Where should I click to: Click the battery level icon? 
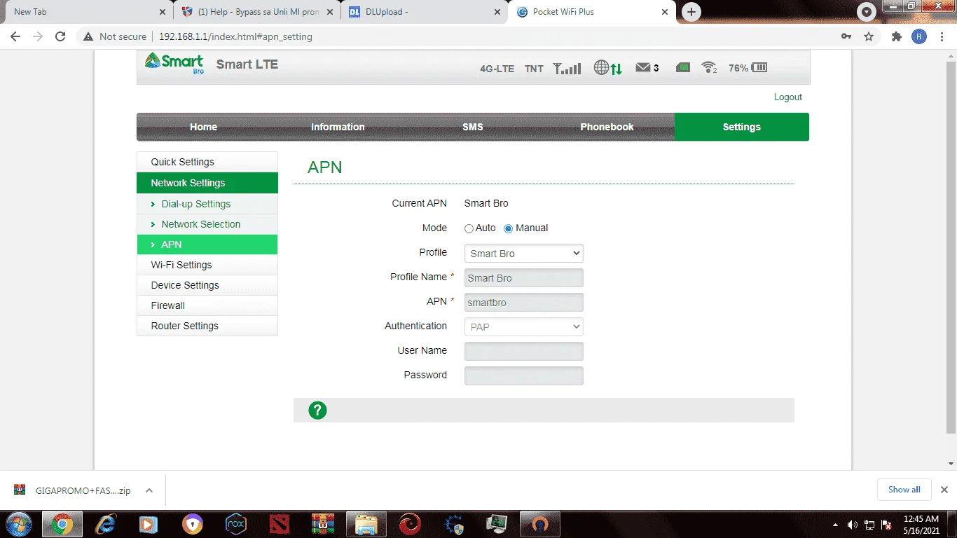click(759, 68)
